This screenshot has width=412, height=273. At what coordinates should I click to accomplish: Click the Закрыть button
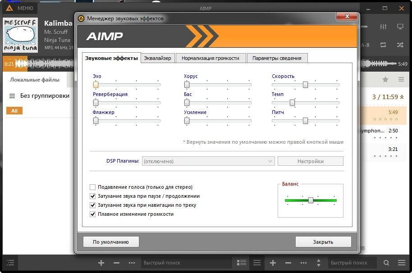click(x=323, y=242)
